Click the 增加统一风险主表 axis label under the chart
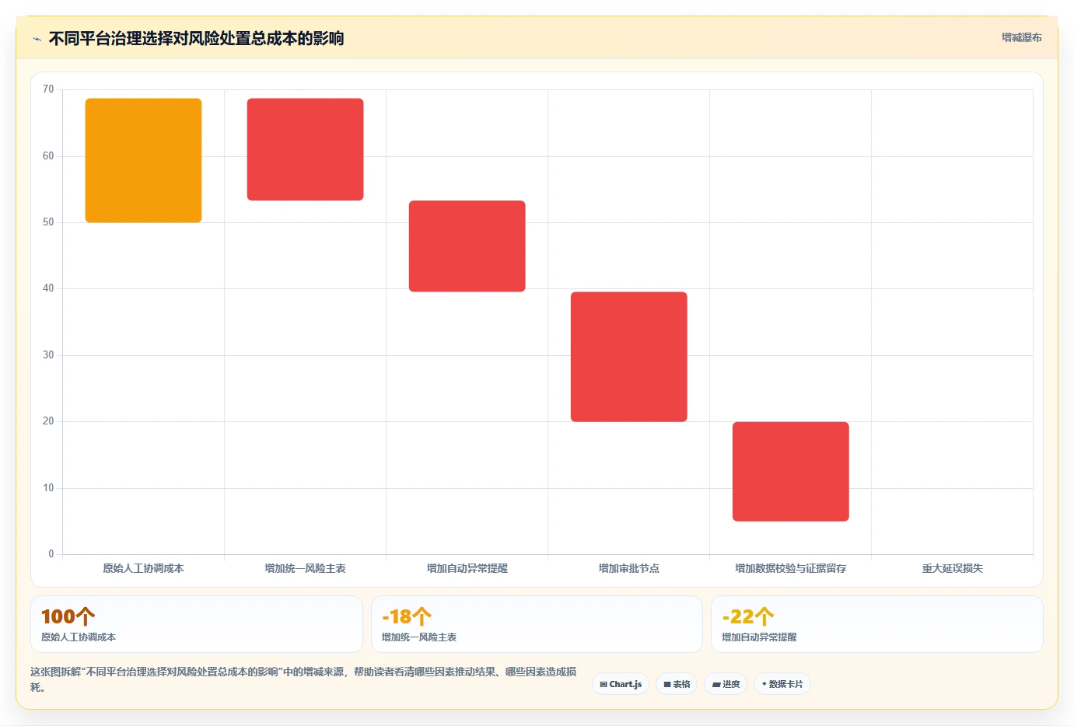The height and width of the screenshot is (726, 1074). tap(306, 568)
